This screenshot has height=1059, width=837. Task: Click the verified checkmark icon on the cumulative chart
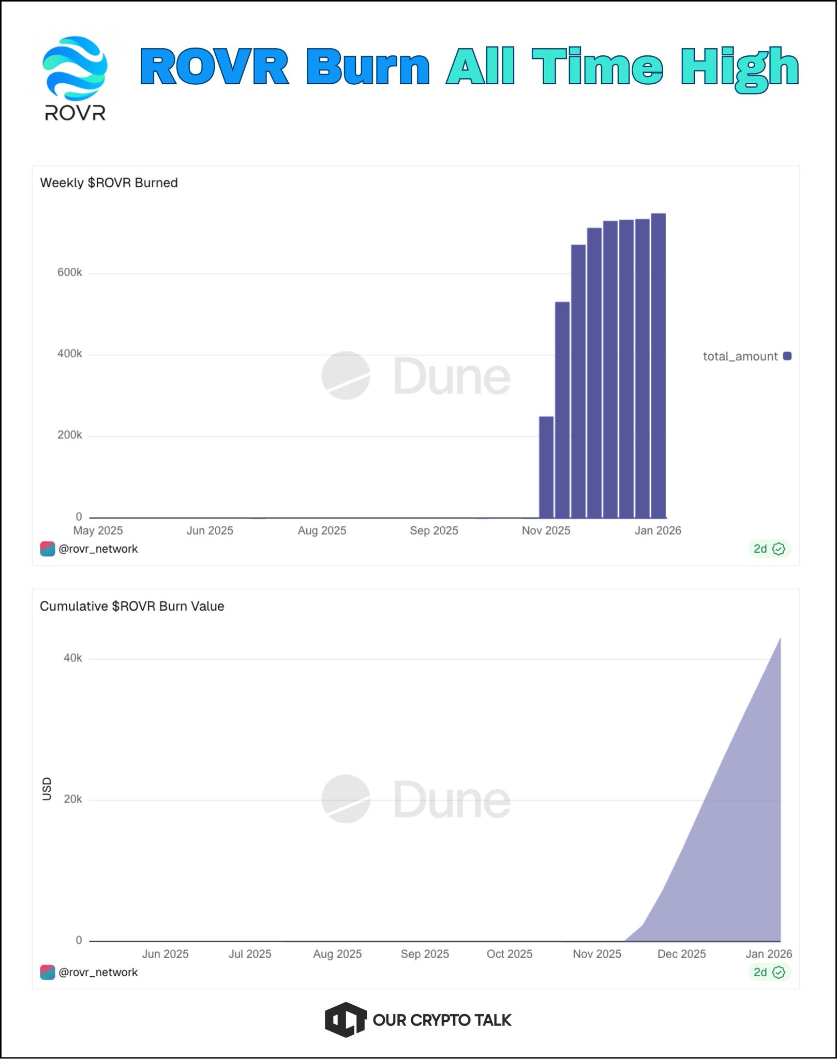(779, 972)
